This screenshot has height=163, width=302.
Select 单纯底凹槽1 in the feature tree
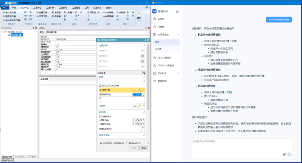(17, 35)
